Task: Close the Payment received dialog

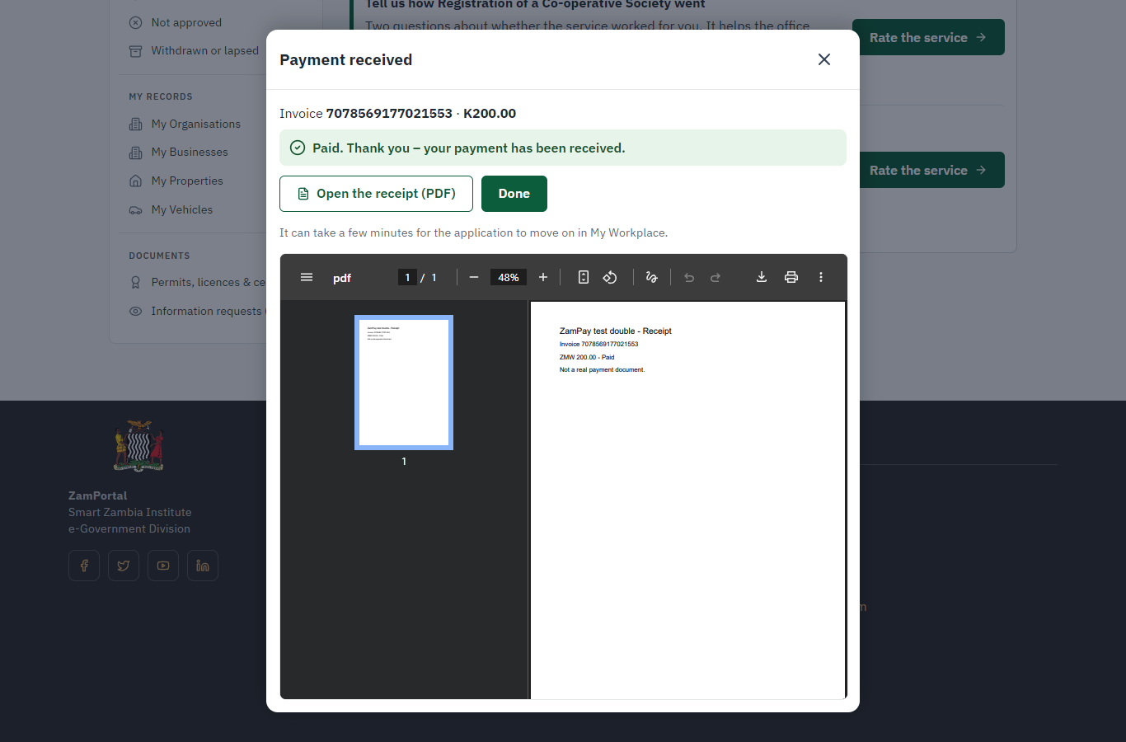Action: tap(824, 59)
